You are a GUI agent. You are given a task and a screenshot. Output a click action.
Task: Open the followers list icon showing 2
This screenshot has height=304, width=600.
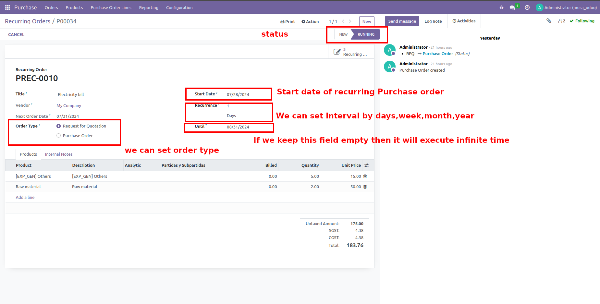tap(561, 21)
